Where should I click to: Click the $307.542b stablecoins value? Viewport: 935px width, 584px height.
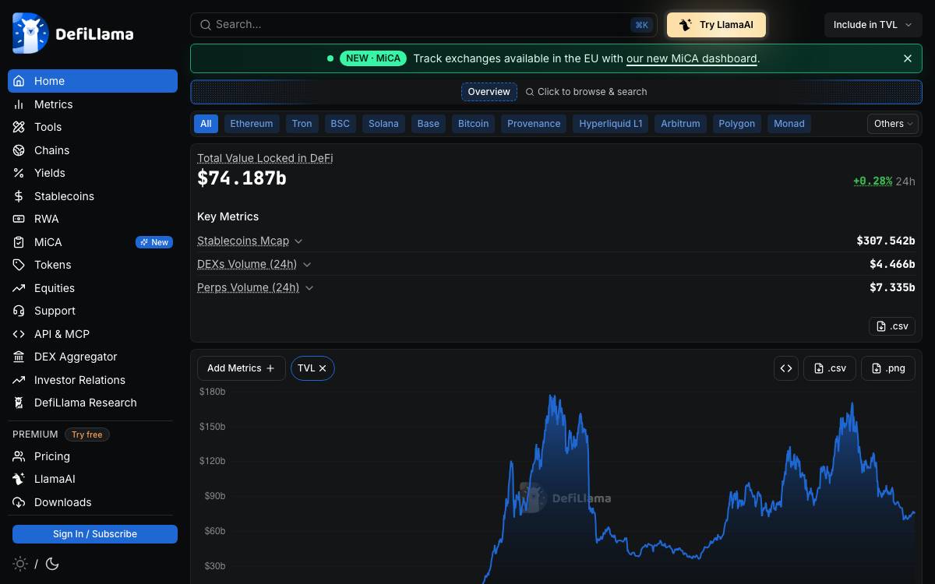point(886,241)
